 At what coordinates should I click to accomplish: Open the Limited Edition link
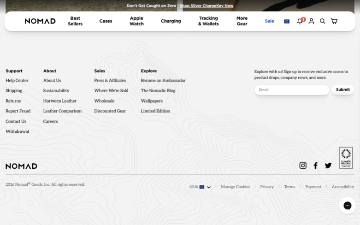(155, 111)
